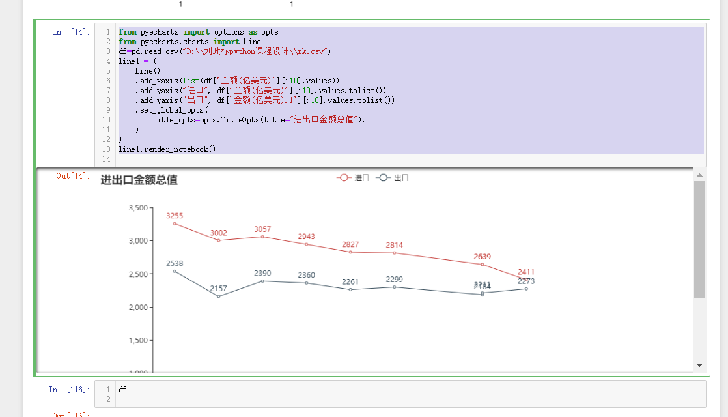Click the output scrollbar down arrow
Screen dimensions: 728x417
(700, 365)
